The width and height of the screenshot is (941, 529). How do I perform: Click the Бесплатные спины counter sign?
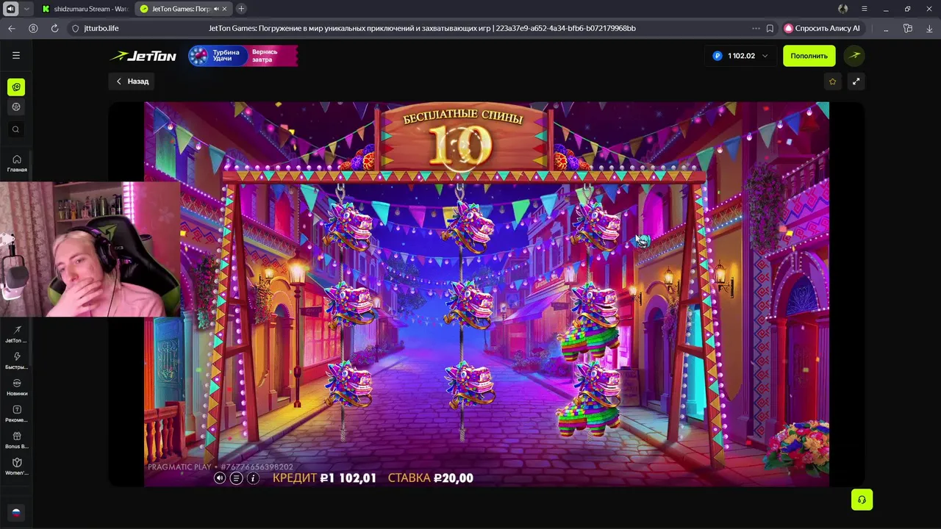point(465,138)
